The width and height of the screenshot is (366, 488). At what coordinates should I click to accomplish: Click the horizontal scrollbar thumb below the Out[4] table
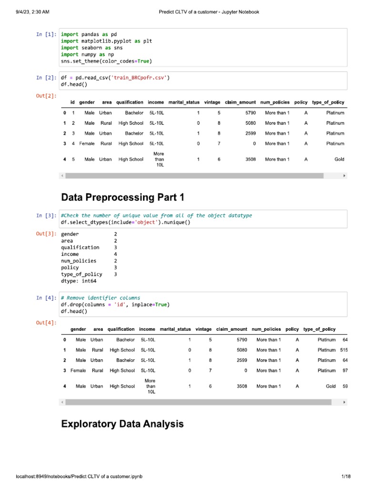[x=198, y=402]
